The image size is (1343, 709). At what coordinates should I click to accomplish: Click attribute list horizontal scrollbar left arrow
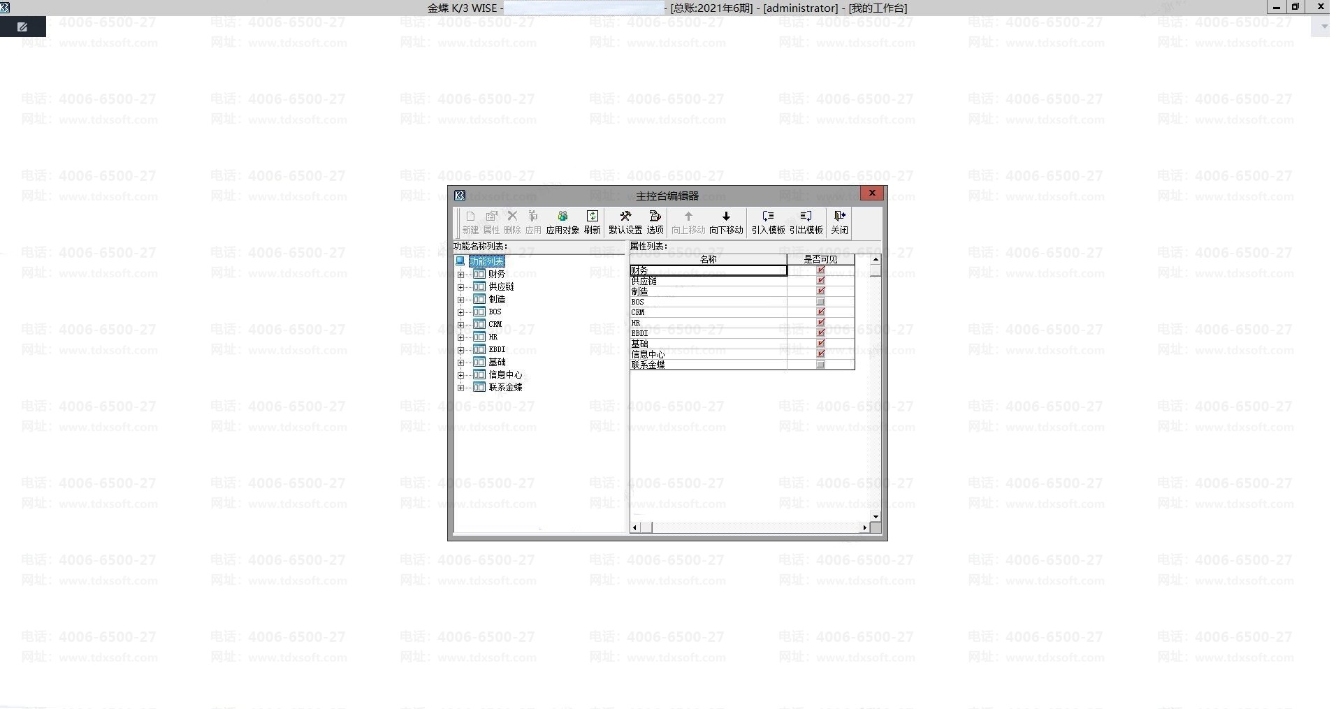point(635,527)
